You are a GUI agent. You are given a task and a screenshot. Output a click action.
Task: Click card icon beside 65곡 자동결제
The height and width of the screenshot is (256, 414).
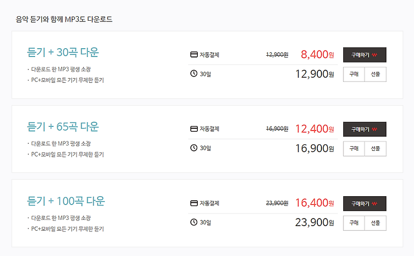coord(194,129)
